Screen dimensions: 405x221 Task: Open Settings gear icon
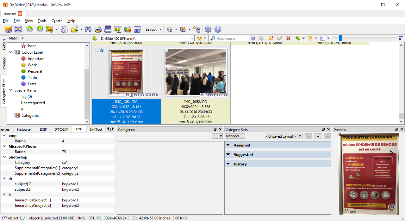(x=208, y=29)
